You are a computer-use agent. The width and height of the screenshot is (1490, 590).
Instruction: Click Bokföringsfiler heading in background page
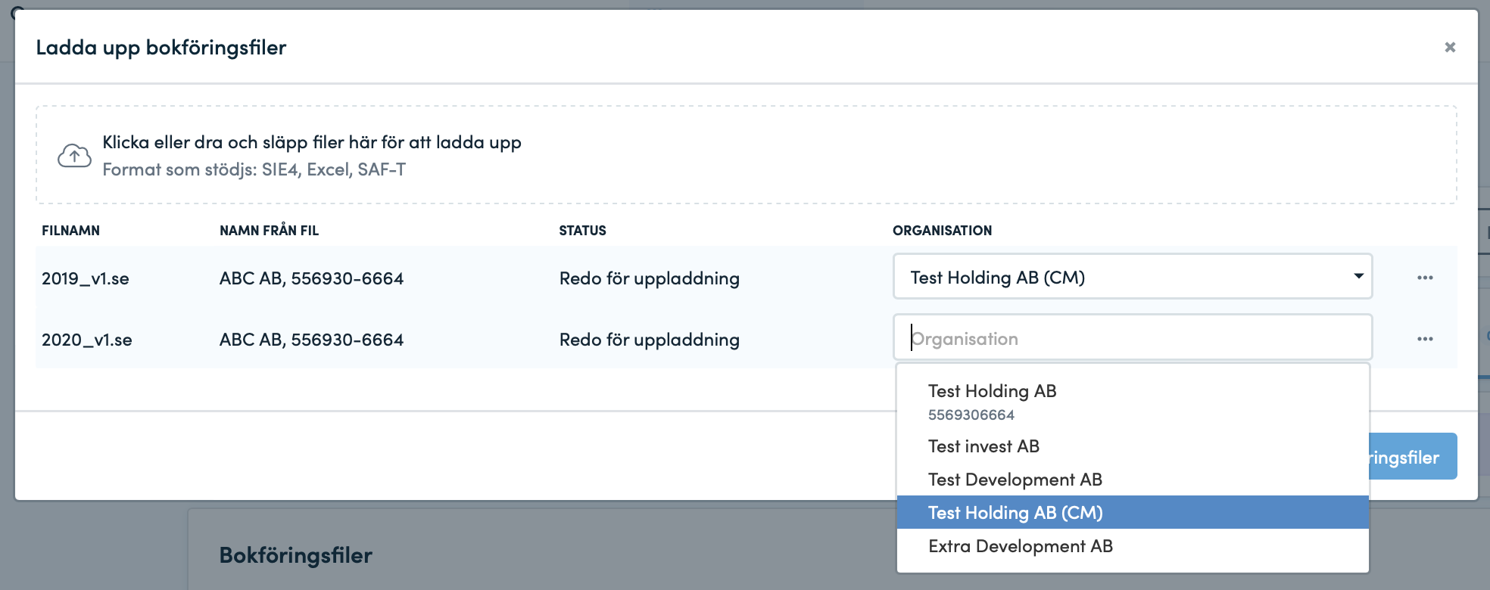tap(296, 555)
